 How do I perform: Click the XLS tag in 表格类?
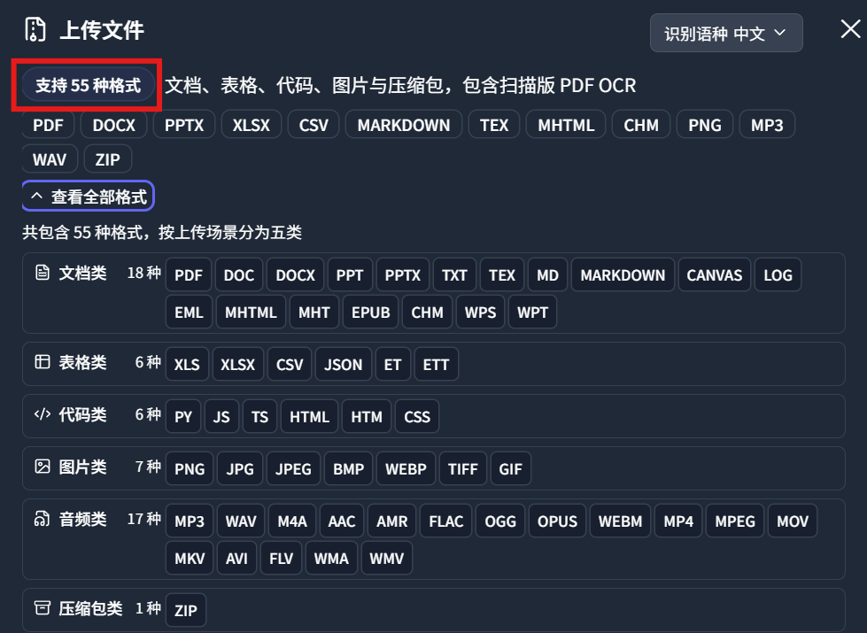[x=187, y=365]
